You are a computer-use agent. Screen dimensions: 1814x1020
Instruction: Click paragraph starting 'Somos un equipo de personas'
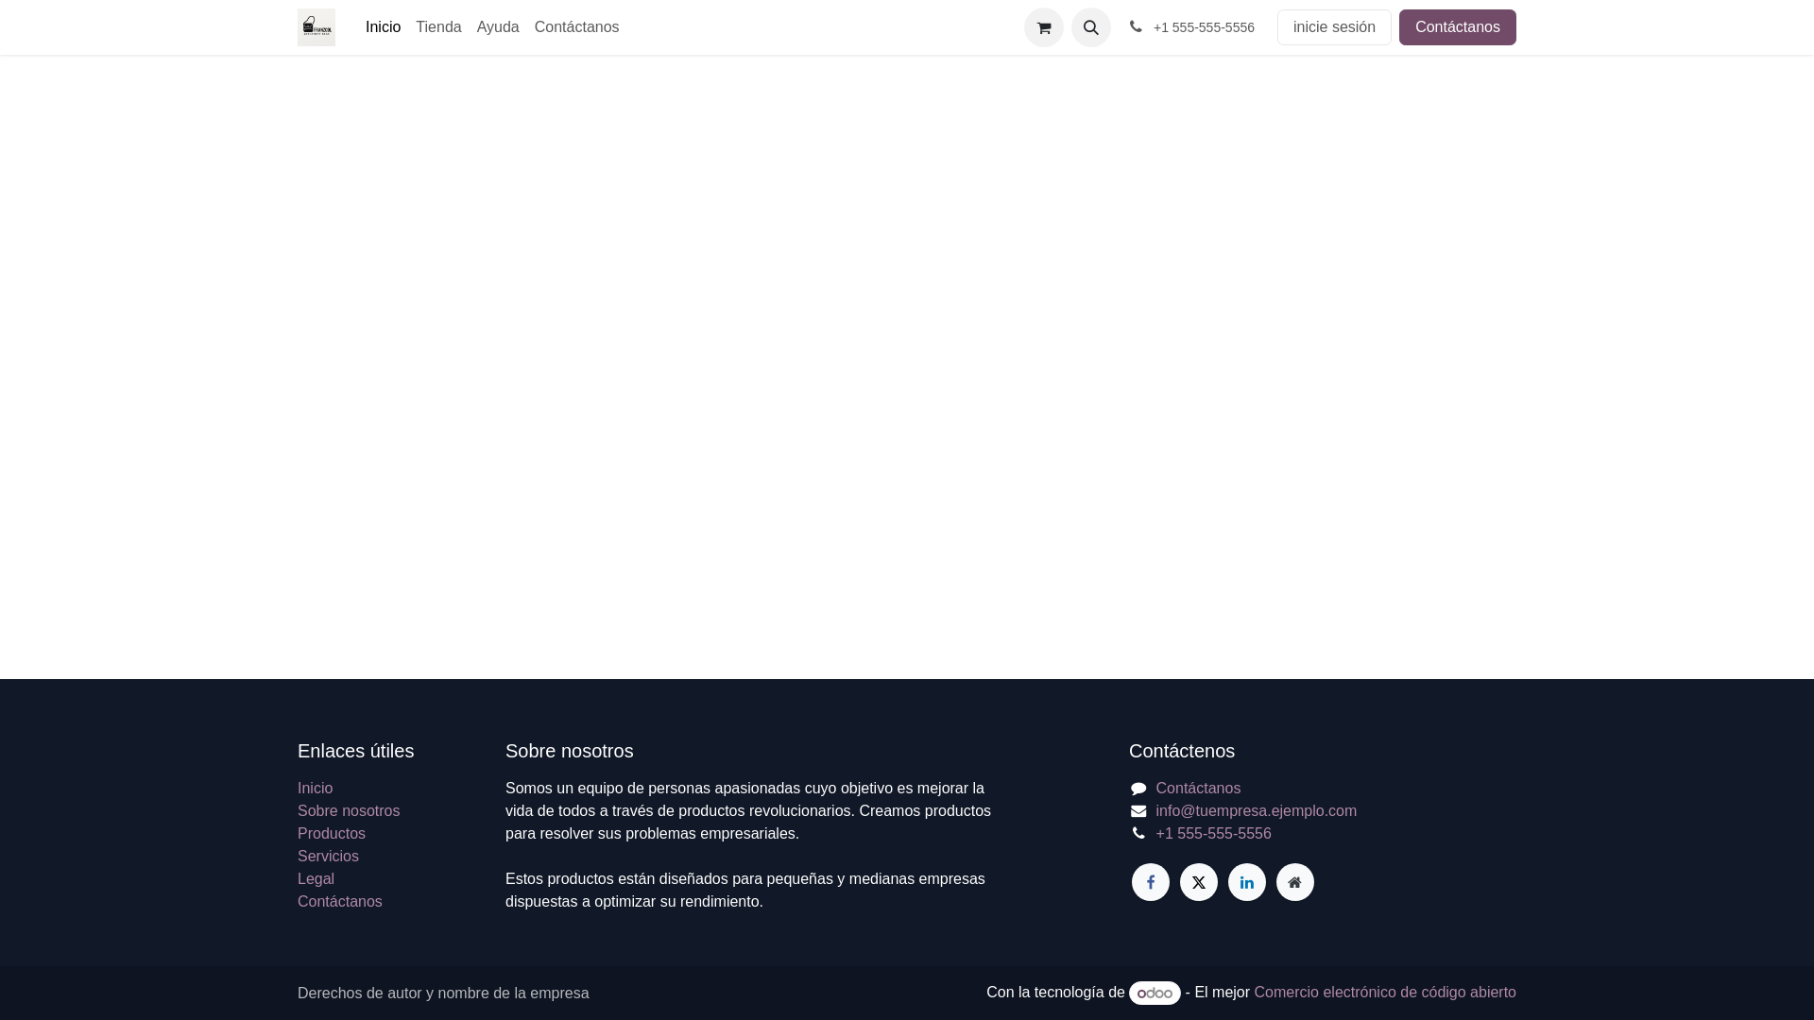click(x=748, y=810)
